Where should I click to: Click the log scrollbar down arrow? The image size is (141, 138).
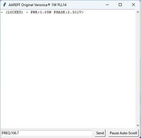[x=138, y=125]
